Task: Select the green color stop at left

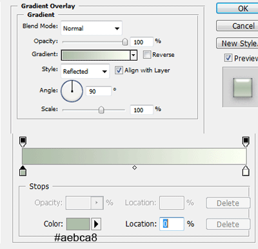Action: pyautogui.click(x=23, y=171)
